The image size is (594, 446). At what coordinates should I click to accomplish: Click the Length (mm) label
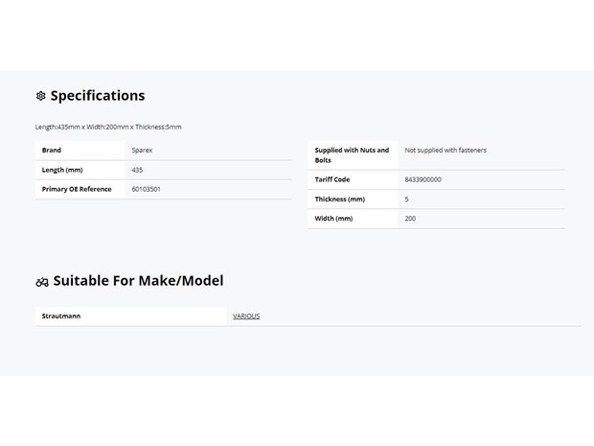click(x=62, y=170)
